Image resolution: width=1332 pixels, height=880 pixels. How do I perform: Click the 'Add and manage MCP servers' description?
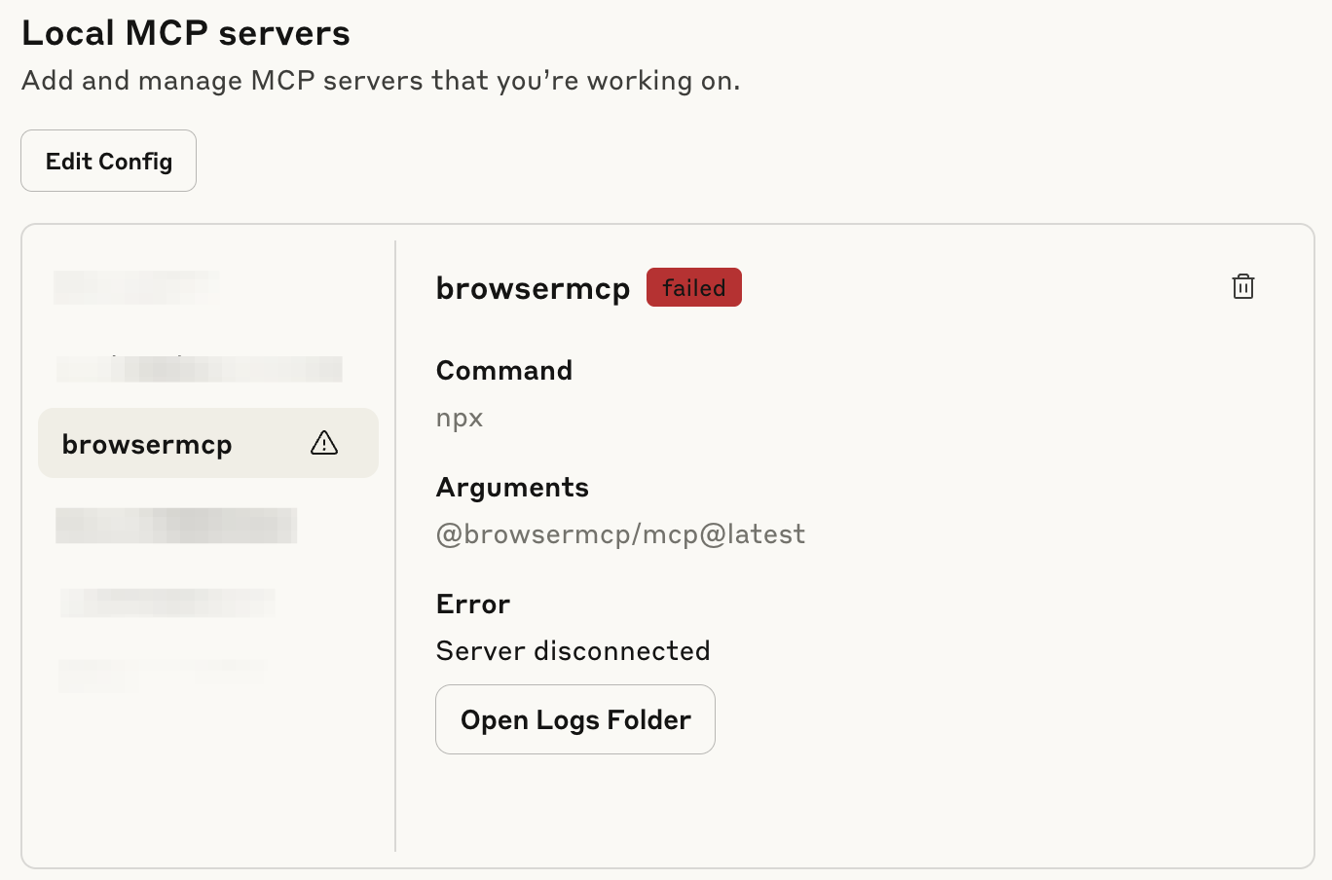381,80
